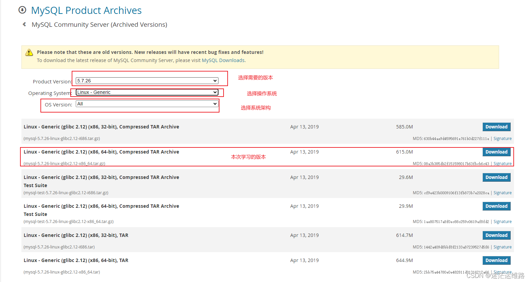Click the yellow warning triangle icon

[x=29, y=52]
